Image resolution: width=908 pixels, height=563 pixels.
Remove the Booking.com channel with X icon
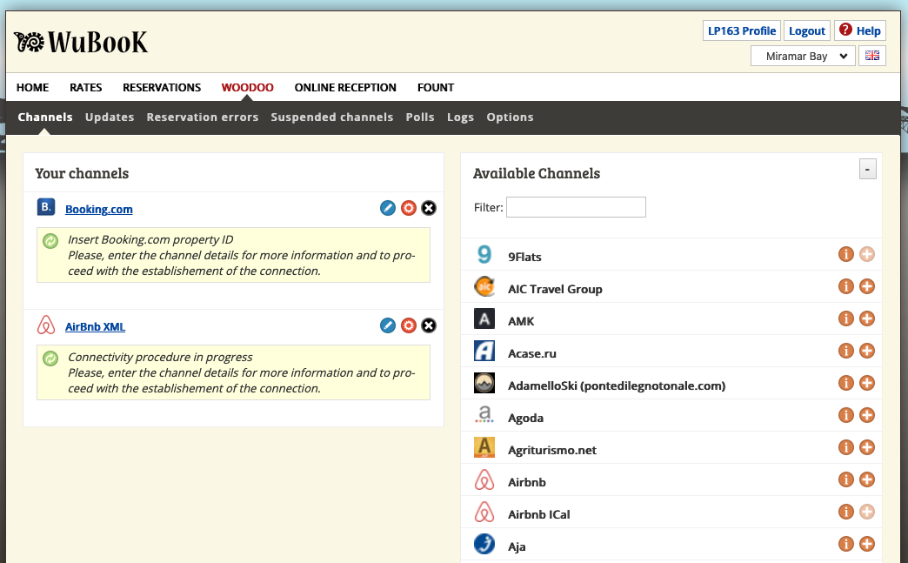click(x=429, y=208)
